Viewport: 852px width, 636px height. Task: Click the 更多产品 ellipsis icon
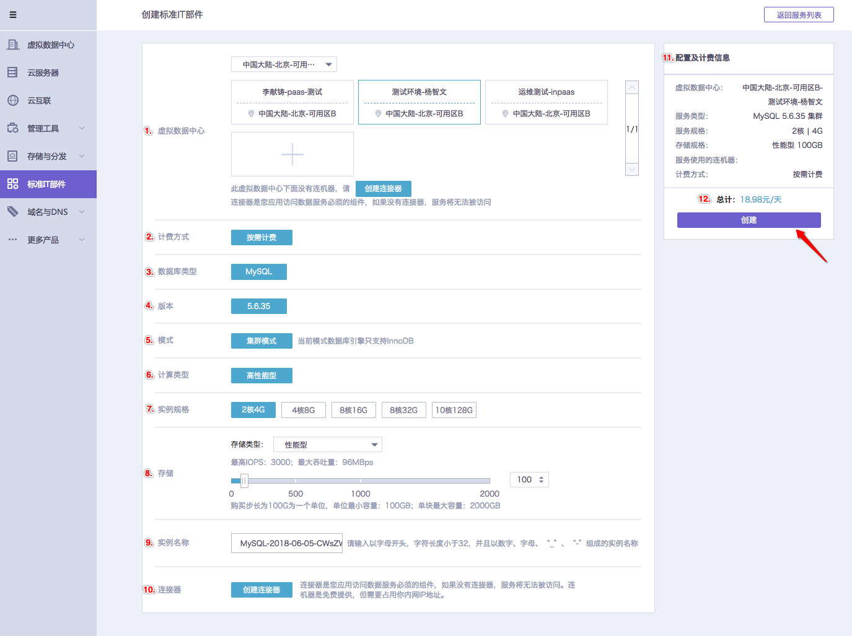tap(12, 240)
